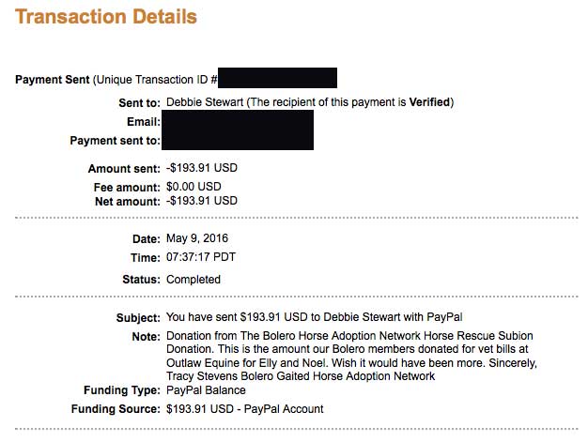Click the Funding Source PayPal Account value
Viewport: 588px width, 442px height.
(244, 409)
